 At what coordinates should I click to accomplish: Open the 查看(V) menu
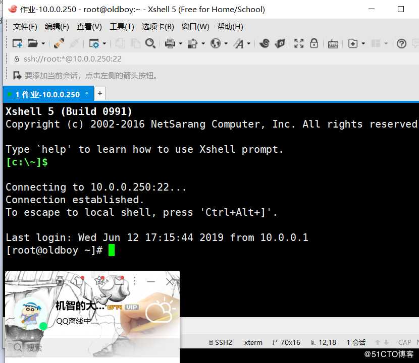pos(89,27)
